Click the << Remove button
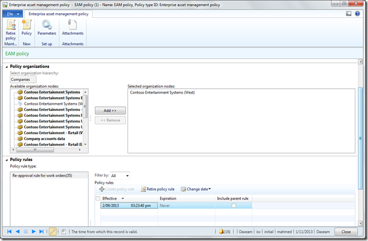This screenshot has height=241, width=368. click(110, 120)
